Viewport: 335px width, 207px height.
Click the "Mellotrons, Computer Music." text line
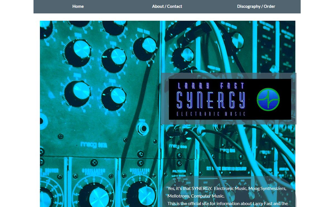pos(196,196)
